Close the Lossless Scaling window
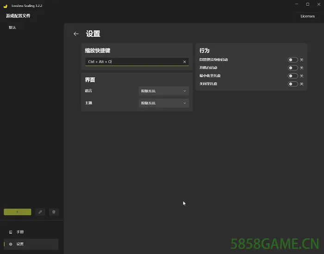This screenshot has height=254, width=324. tap(318, 4)
